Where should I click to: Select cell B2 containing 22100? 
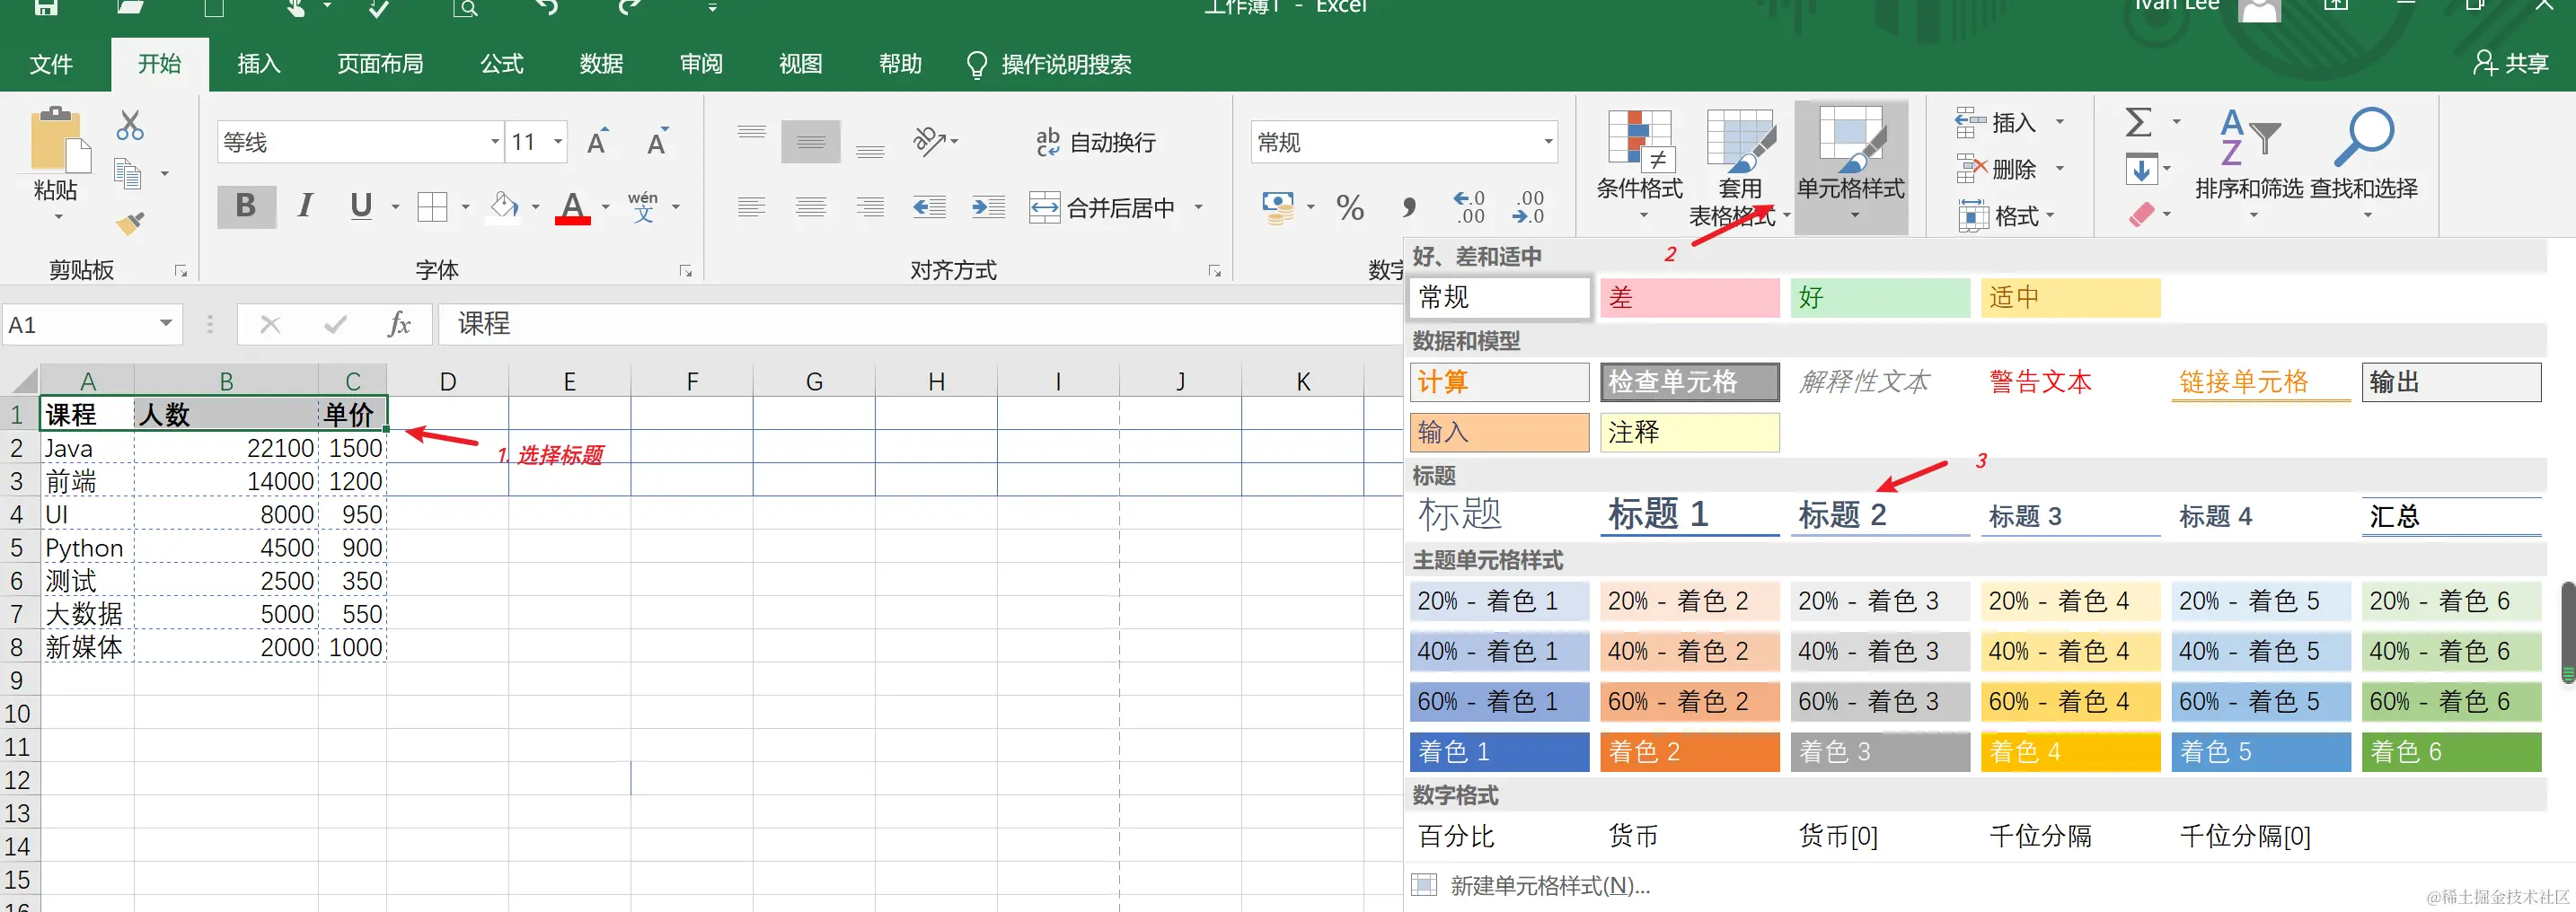click(x=226, y=448)
